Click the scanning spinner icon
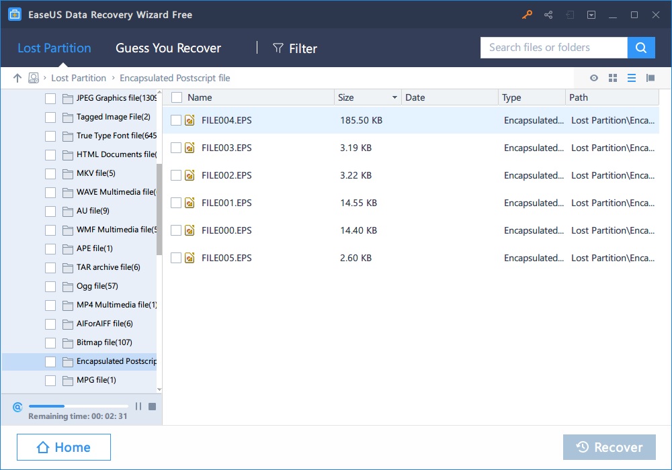This screenshot has height=470, width=672. [17, 407]
